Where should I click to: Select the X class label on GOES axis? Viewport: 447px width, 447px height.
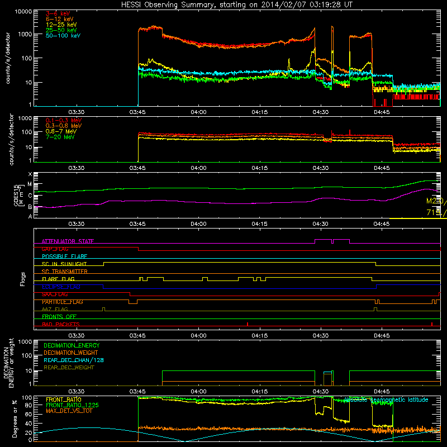(x=30, y=174)
